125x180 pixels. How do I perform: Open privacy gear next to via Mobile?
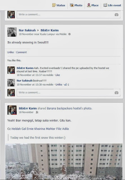tap(69, 34)
